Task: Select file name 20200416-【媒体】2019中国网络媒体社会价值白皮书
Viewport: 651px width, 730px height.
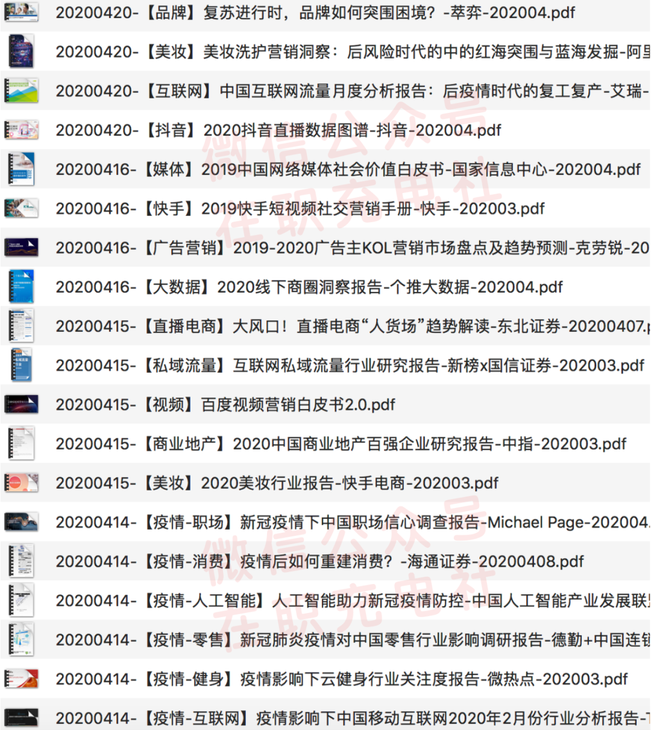Action: (348, 170)
